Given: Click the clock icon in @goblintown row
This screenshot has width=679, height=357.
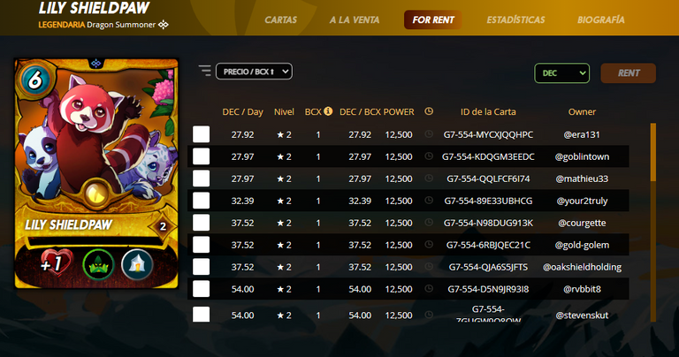Looking at the screenshot, I should point(429,156).
